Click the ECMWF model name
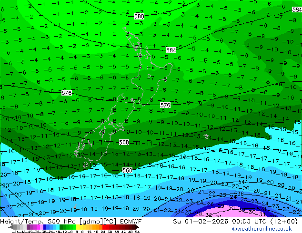The width and height of the screenshot is (302, 233). click(x=131, y=222)
